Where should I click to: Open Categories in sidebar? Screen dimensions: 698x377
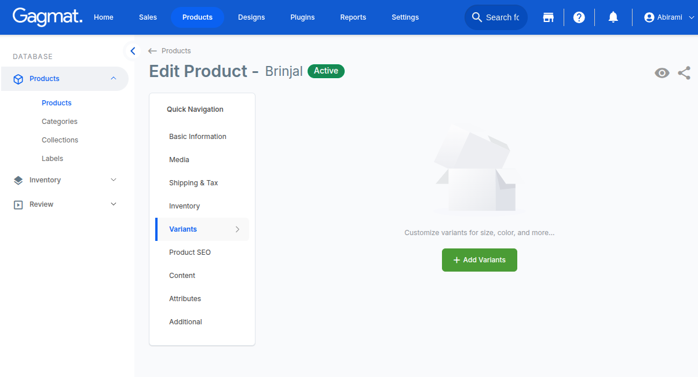[x=60, y=122]
